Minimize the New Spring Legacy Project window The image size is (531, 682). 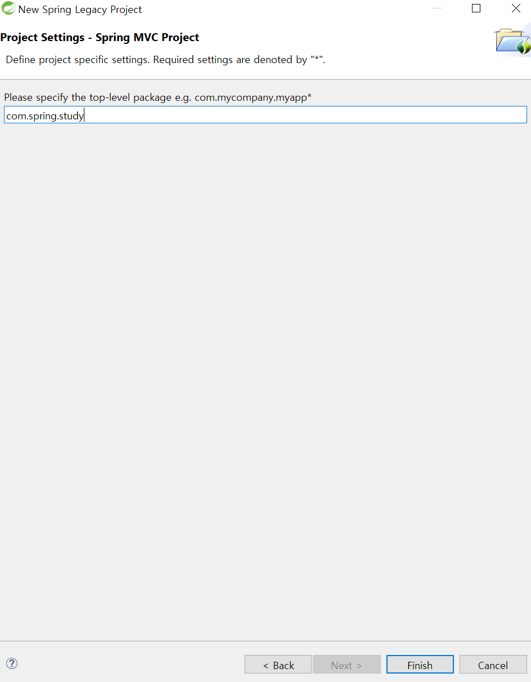(x=437, y=8)
